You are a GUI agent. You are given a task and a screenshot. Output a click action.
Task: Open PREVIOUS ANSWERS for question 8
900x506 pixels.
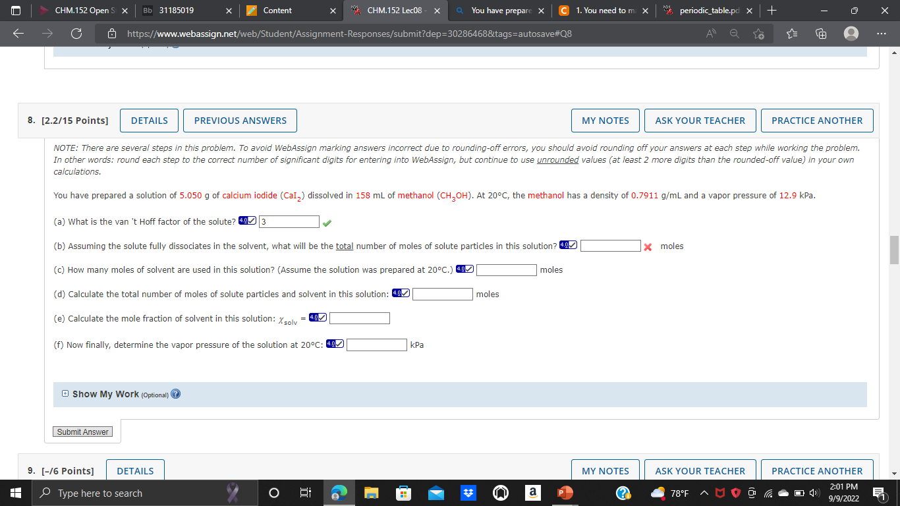(240, 121)
